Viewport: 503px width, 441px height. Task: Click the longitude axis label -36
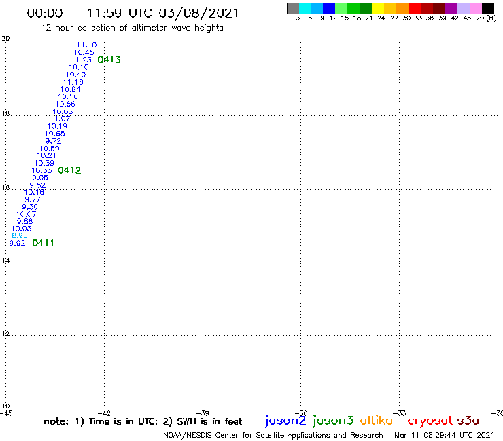301,413
